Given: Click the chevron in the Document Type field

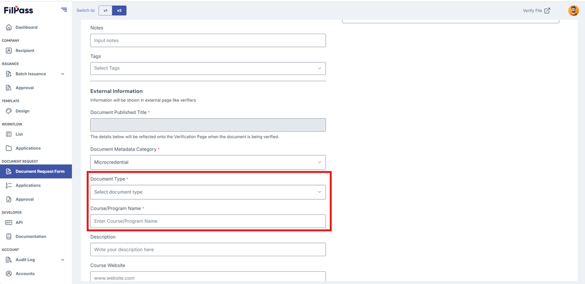Looking at the screenshot, I should click(319, 192).
